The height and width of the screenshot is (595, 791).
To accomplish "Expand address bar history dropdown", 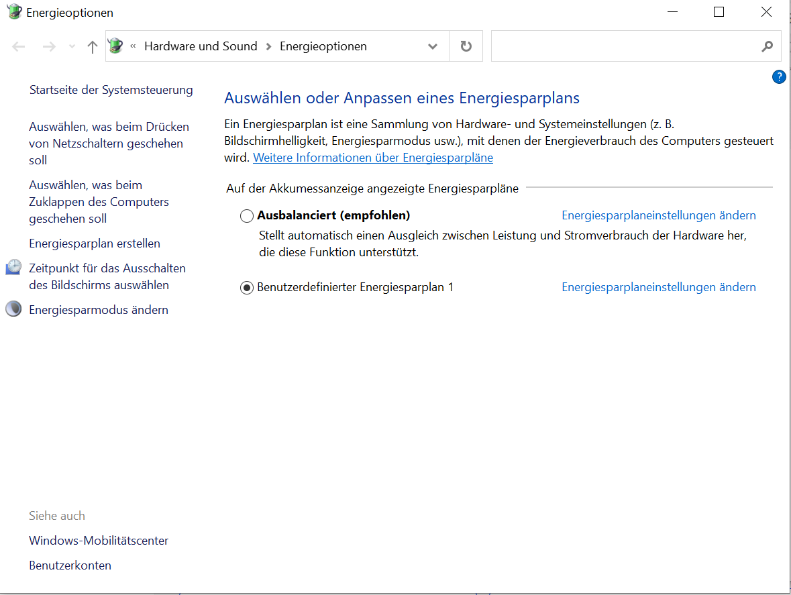I will click(x=432, y=46).
